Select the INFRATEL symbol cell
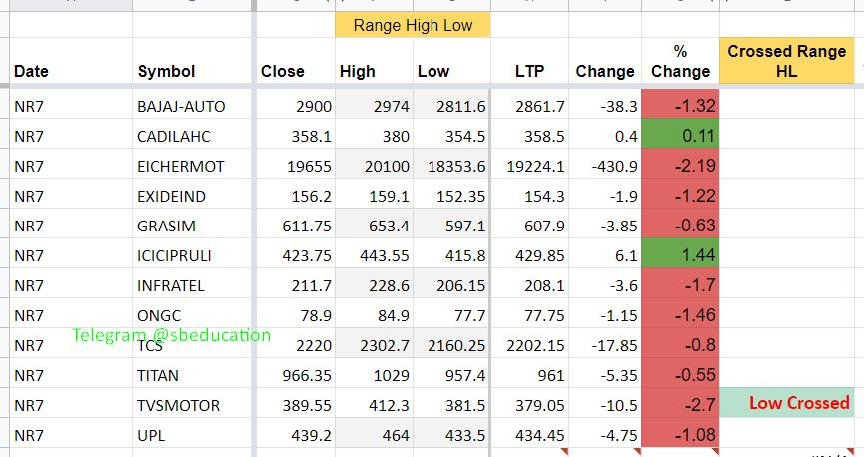Image resolution: width=864 pixels, height=457 pixels. [191, 285]
